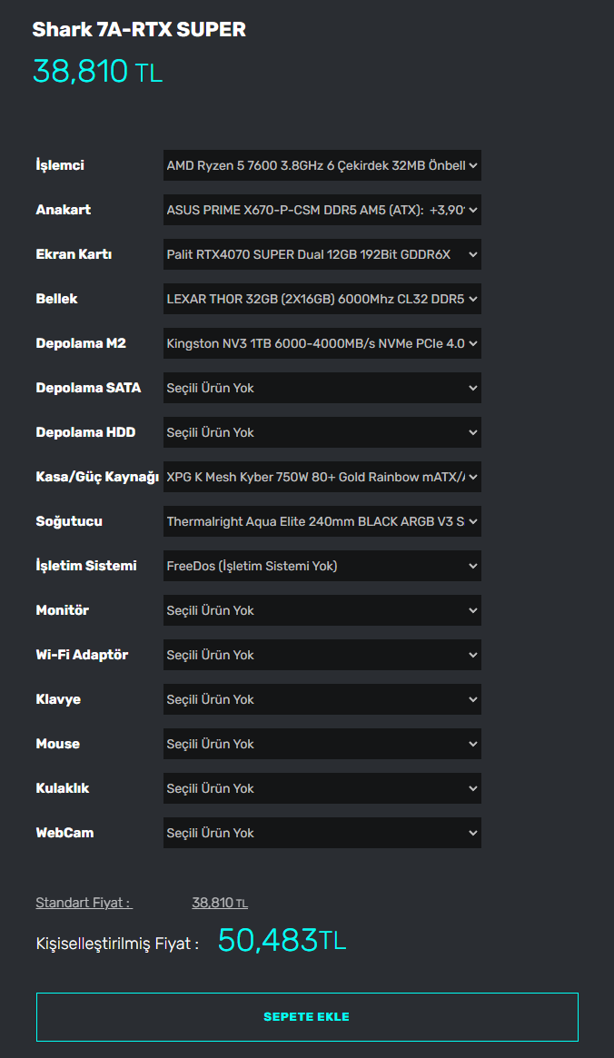Expand the Depolama M2 storage dropdown
614x1058 pixels.
[x=322, y=343]
